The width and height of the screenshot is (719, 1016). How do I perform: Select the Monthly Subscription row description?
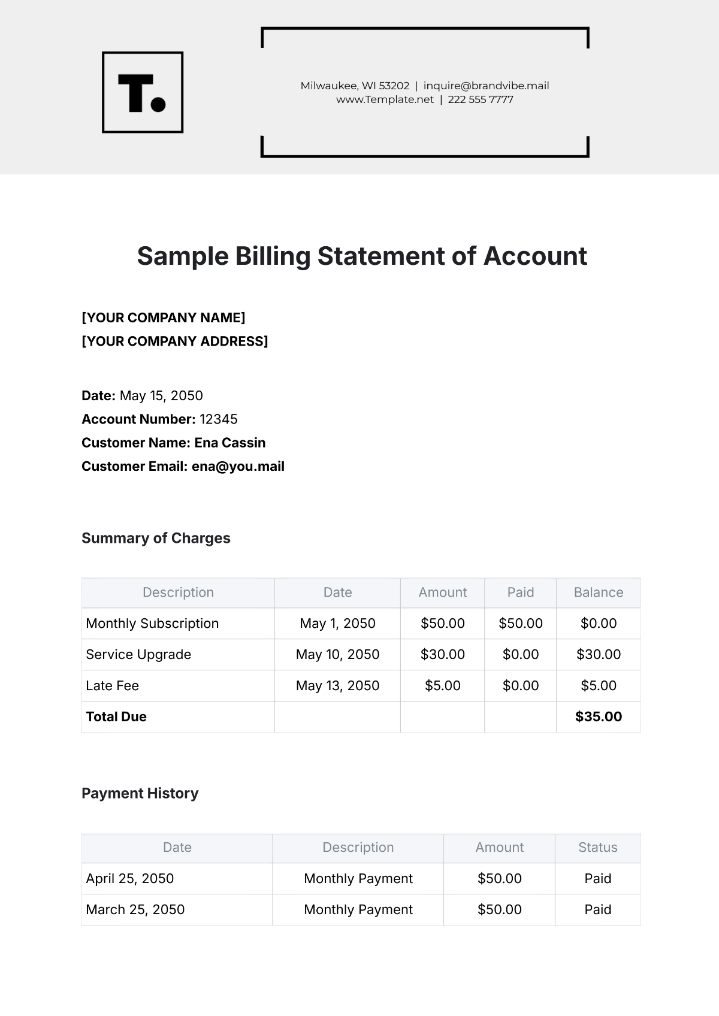pyautogui.click(x=152, y=624)
